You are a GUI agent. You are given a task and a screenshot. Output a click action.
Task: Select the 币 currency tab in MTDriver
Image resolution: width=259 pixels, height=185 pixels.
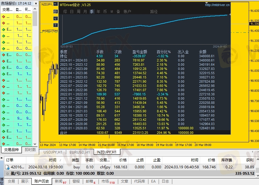105,12
